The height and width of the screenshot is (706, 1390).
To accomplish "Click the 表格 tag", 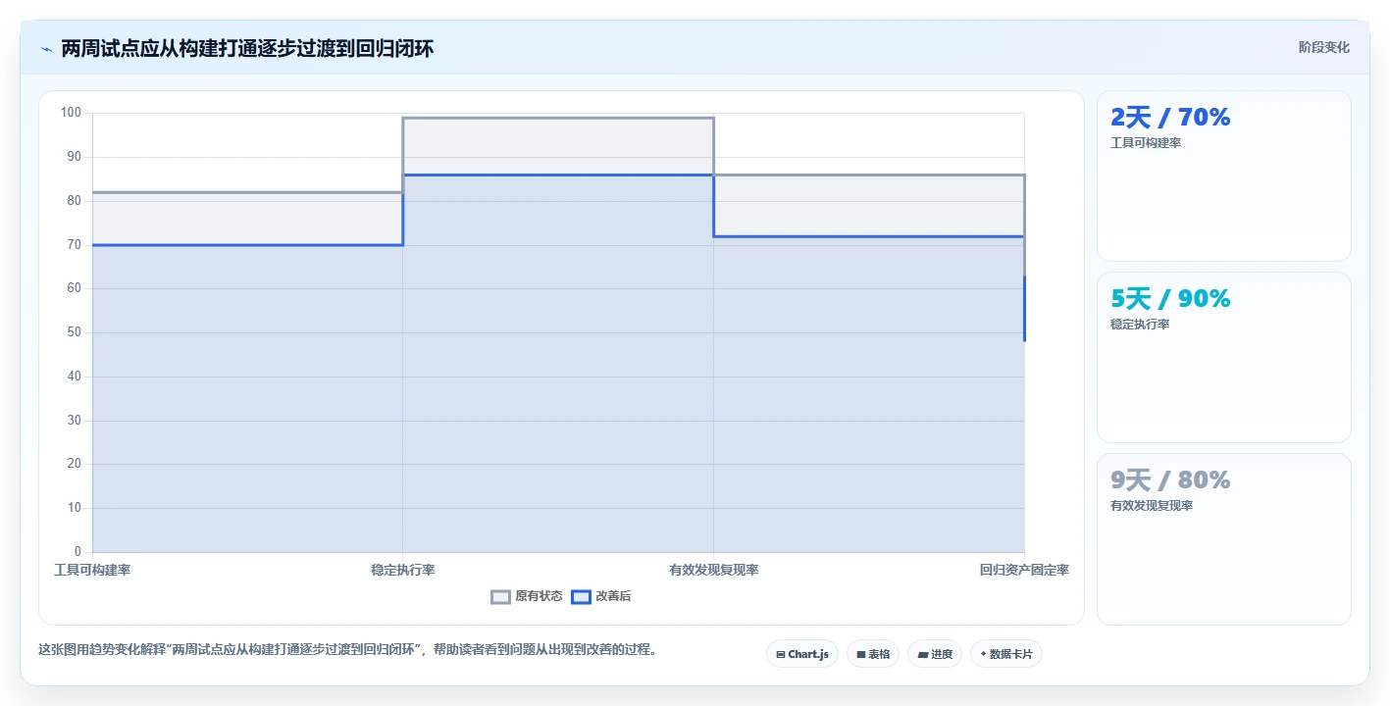I will pyautogui.click(x=873, y=654).
